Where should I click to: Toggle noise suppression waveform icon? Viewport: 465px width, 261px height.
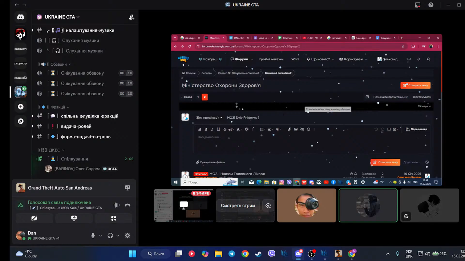[116, 205]
